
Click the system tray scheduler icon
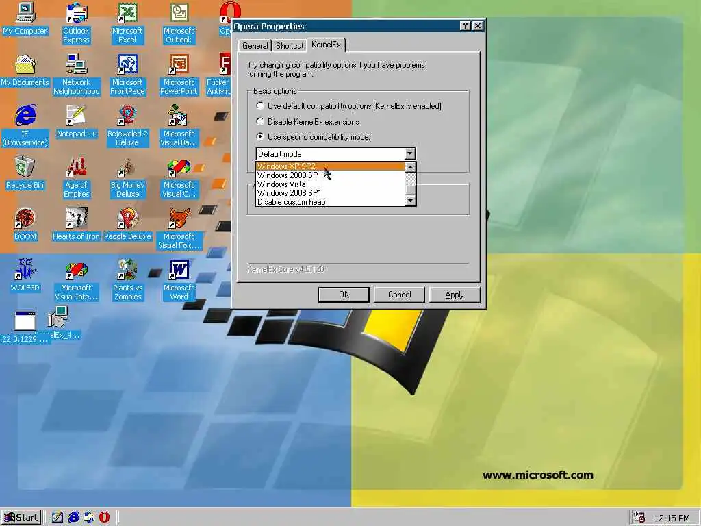point(639,518)
